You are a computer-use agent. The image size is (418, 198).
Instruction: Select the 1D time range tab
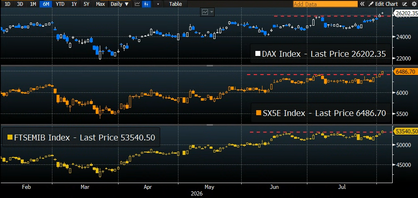point(7,4)
